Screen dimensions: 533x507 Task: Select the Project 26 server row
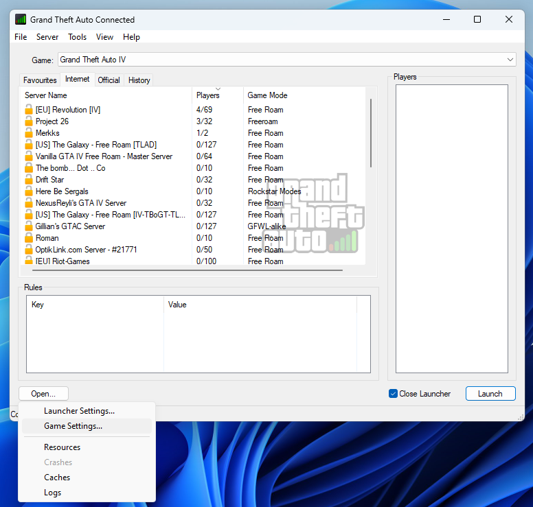pos(193,121)
